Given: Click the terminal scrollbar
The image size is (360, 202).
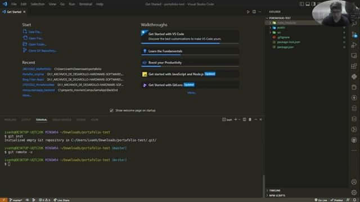Looking at the screenshot, I should pyautogui.click(x=264, y=186).
